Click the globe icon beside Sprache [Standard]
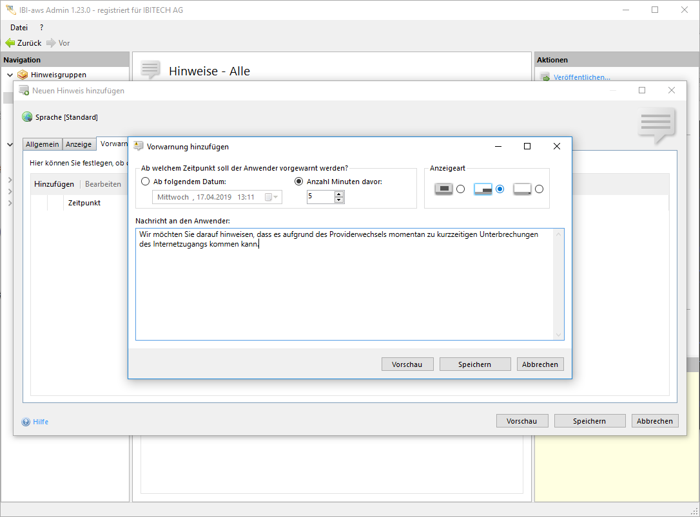Screen dimensions: 700x517 pos(27,117)
